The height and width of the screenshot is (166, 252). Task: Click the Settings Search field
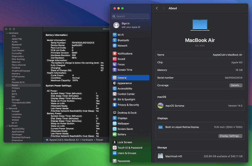130,16
